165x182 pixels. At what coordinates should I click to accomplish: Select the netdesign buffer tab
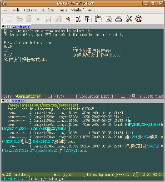(x=18, y=101)
